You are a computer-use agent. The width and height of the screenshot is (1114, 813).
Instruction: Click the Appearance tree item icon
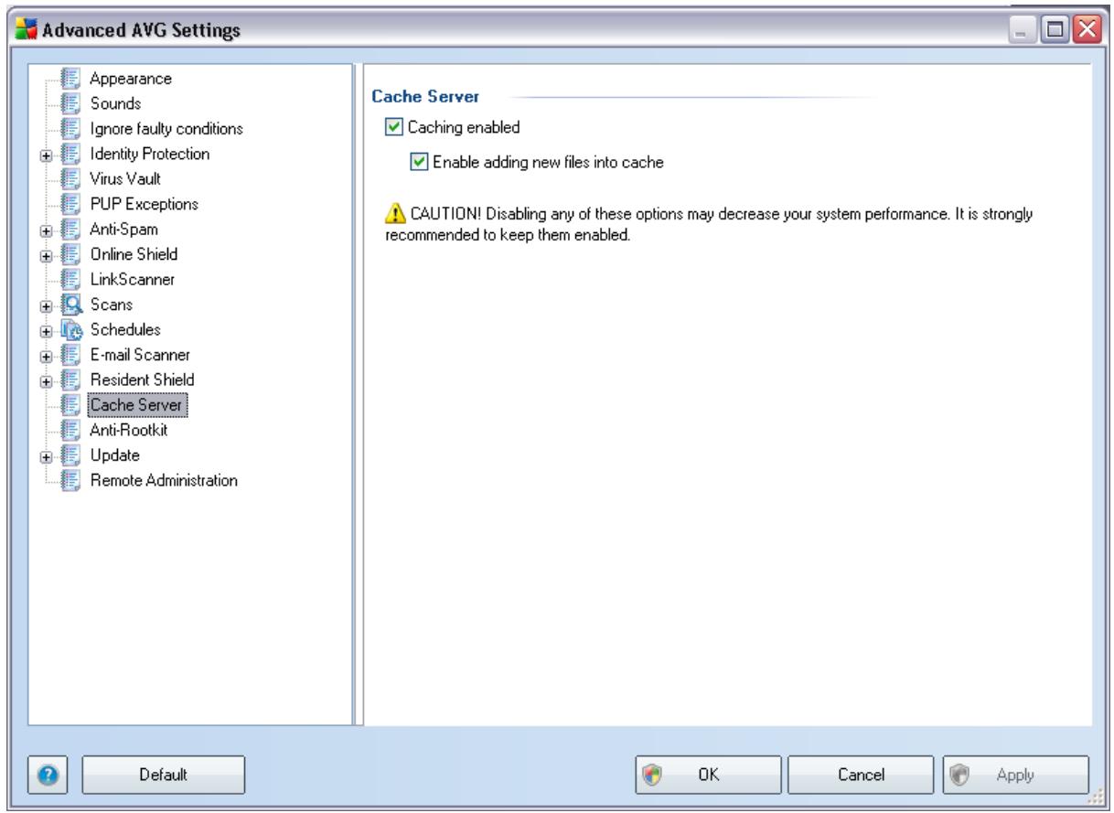pyautogui.click(x=70, y=79)
